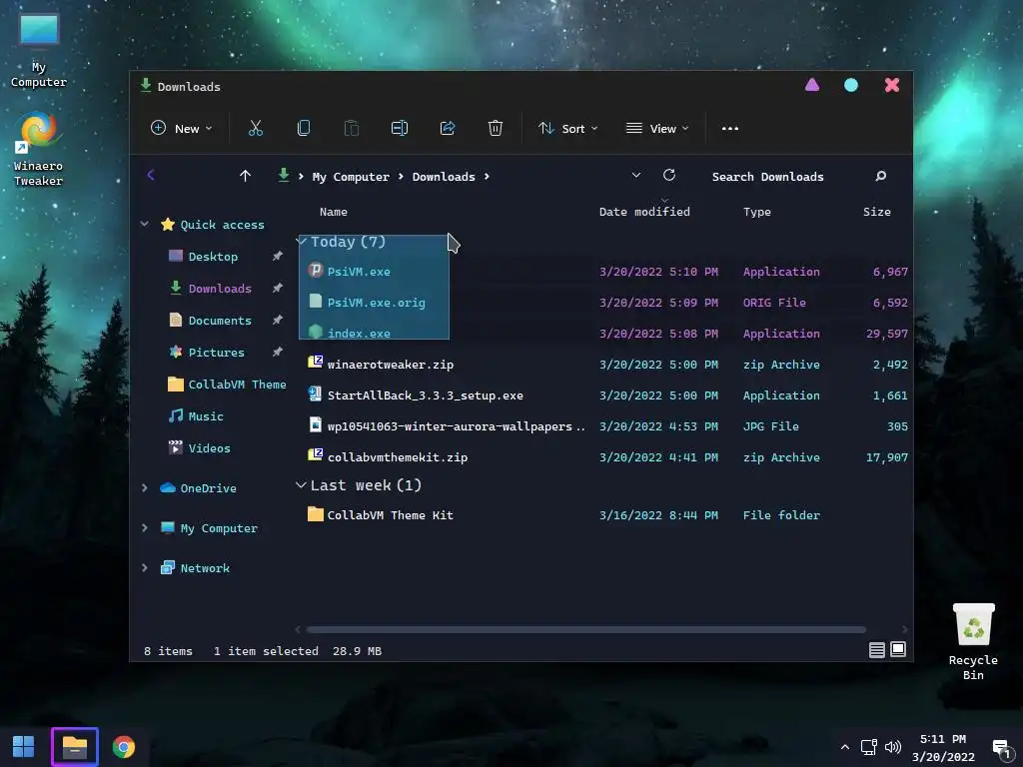1023x767 pixels.
Task: Click the Cut scissors icon
Action: [x=255, y=129]
